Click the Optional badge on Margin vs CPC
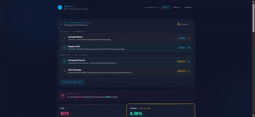The image size is (255, 117). pos(182,48)
